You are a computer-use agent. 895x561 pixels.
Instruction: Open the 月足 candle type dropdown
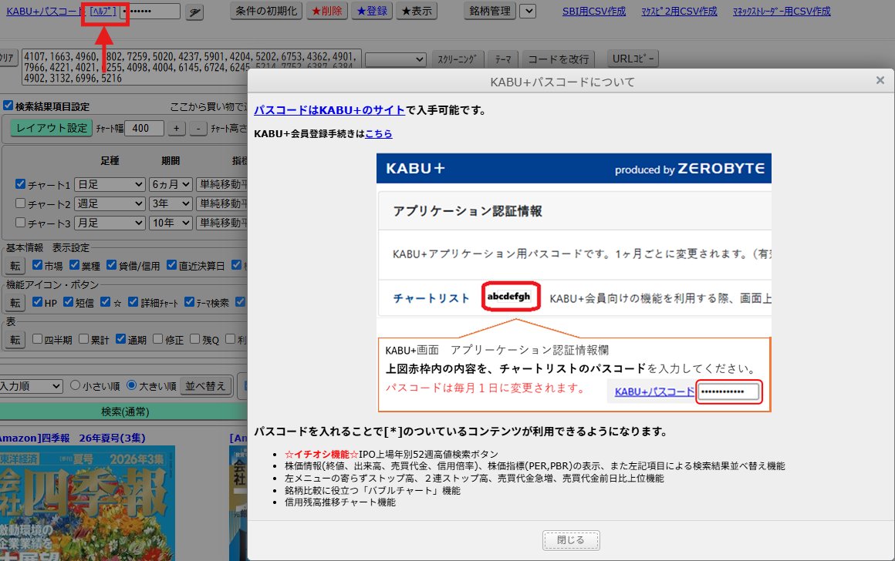click(x=110, y=223)
